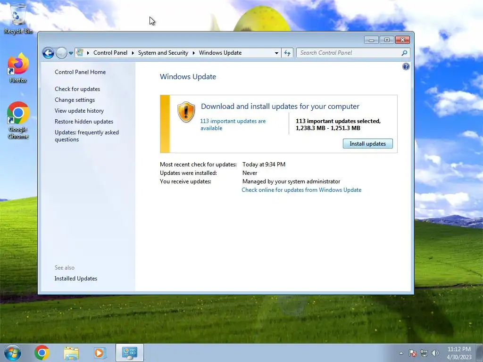Click the Refresh button in address bar

pyautogui.click(x=287, y=53)
